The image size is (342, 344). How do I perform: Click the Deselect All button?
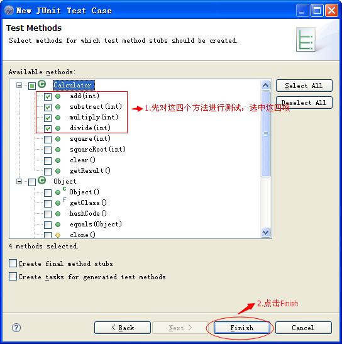coord(304,103)
